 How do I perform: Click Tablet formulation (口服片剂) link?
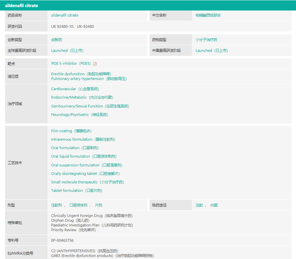tap(77, 191)
